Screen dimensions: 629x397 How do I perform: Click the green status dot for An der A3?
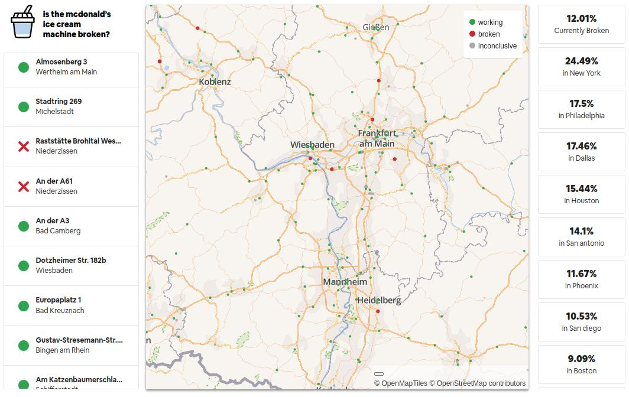pyautogui.click(x=24, y=226)
